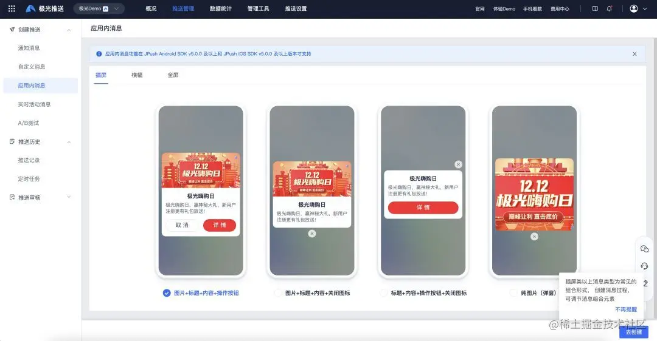The height and width of the screenshot is (341, 657).
Task: Click 12.12 banner image in second preview
Action: (x=311, y=179)
